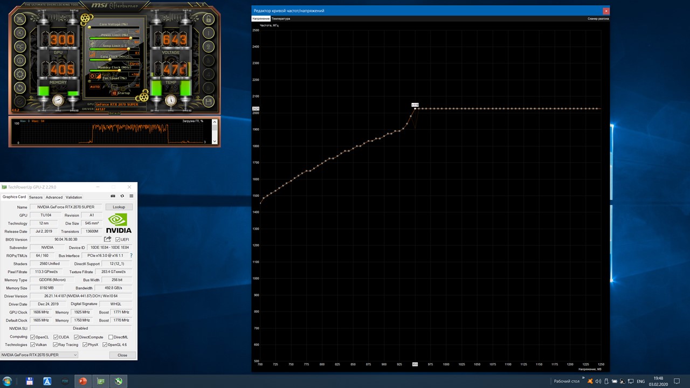Open the PowerPoint taskbar icon
Viewport: 690px width, 388px height.
[x=83, y=381]
